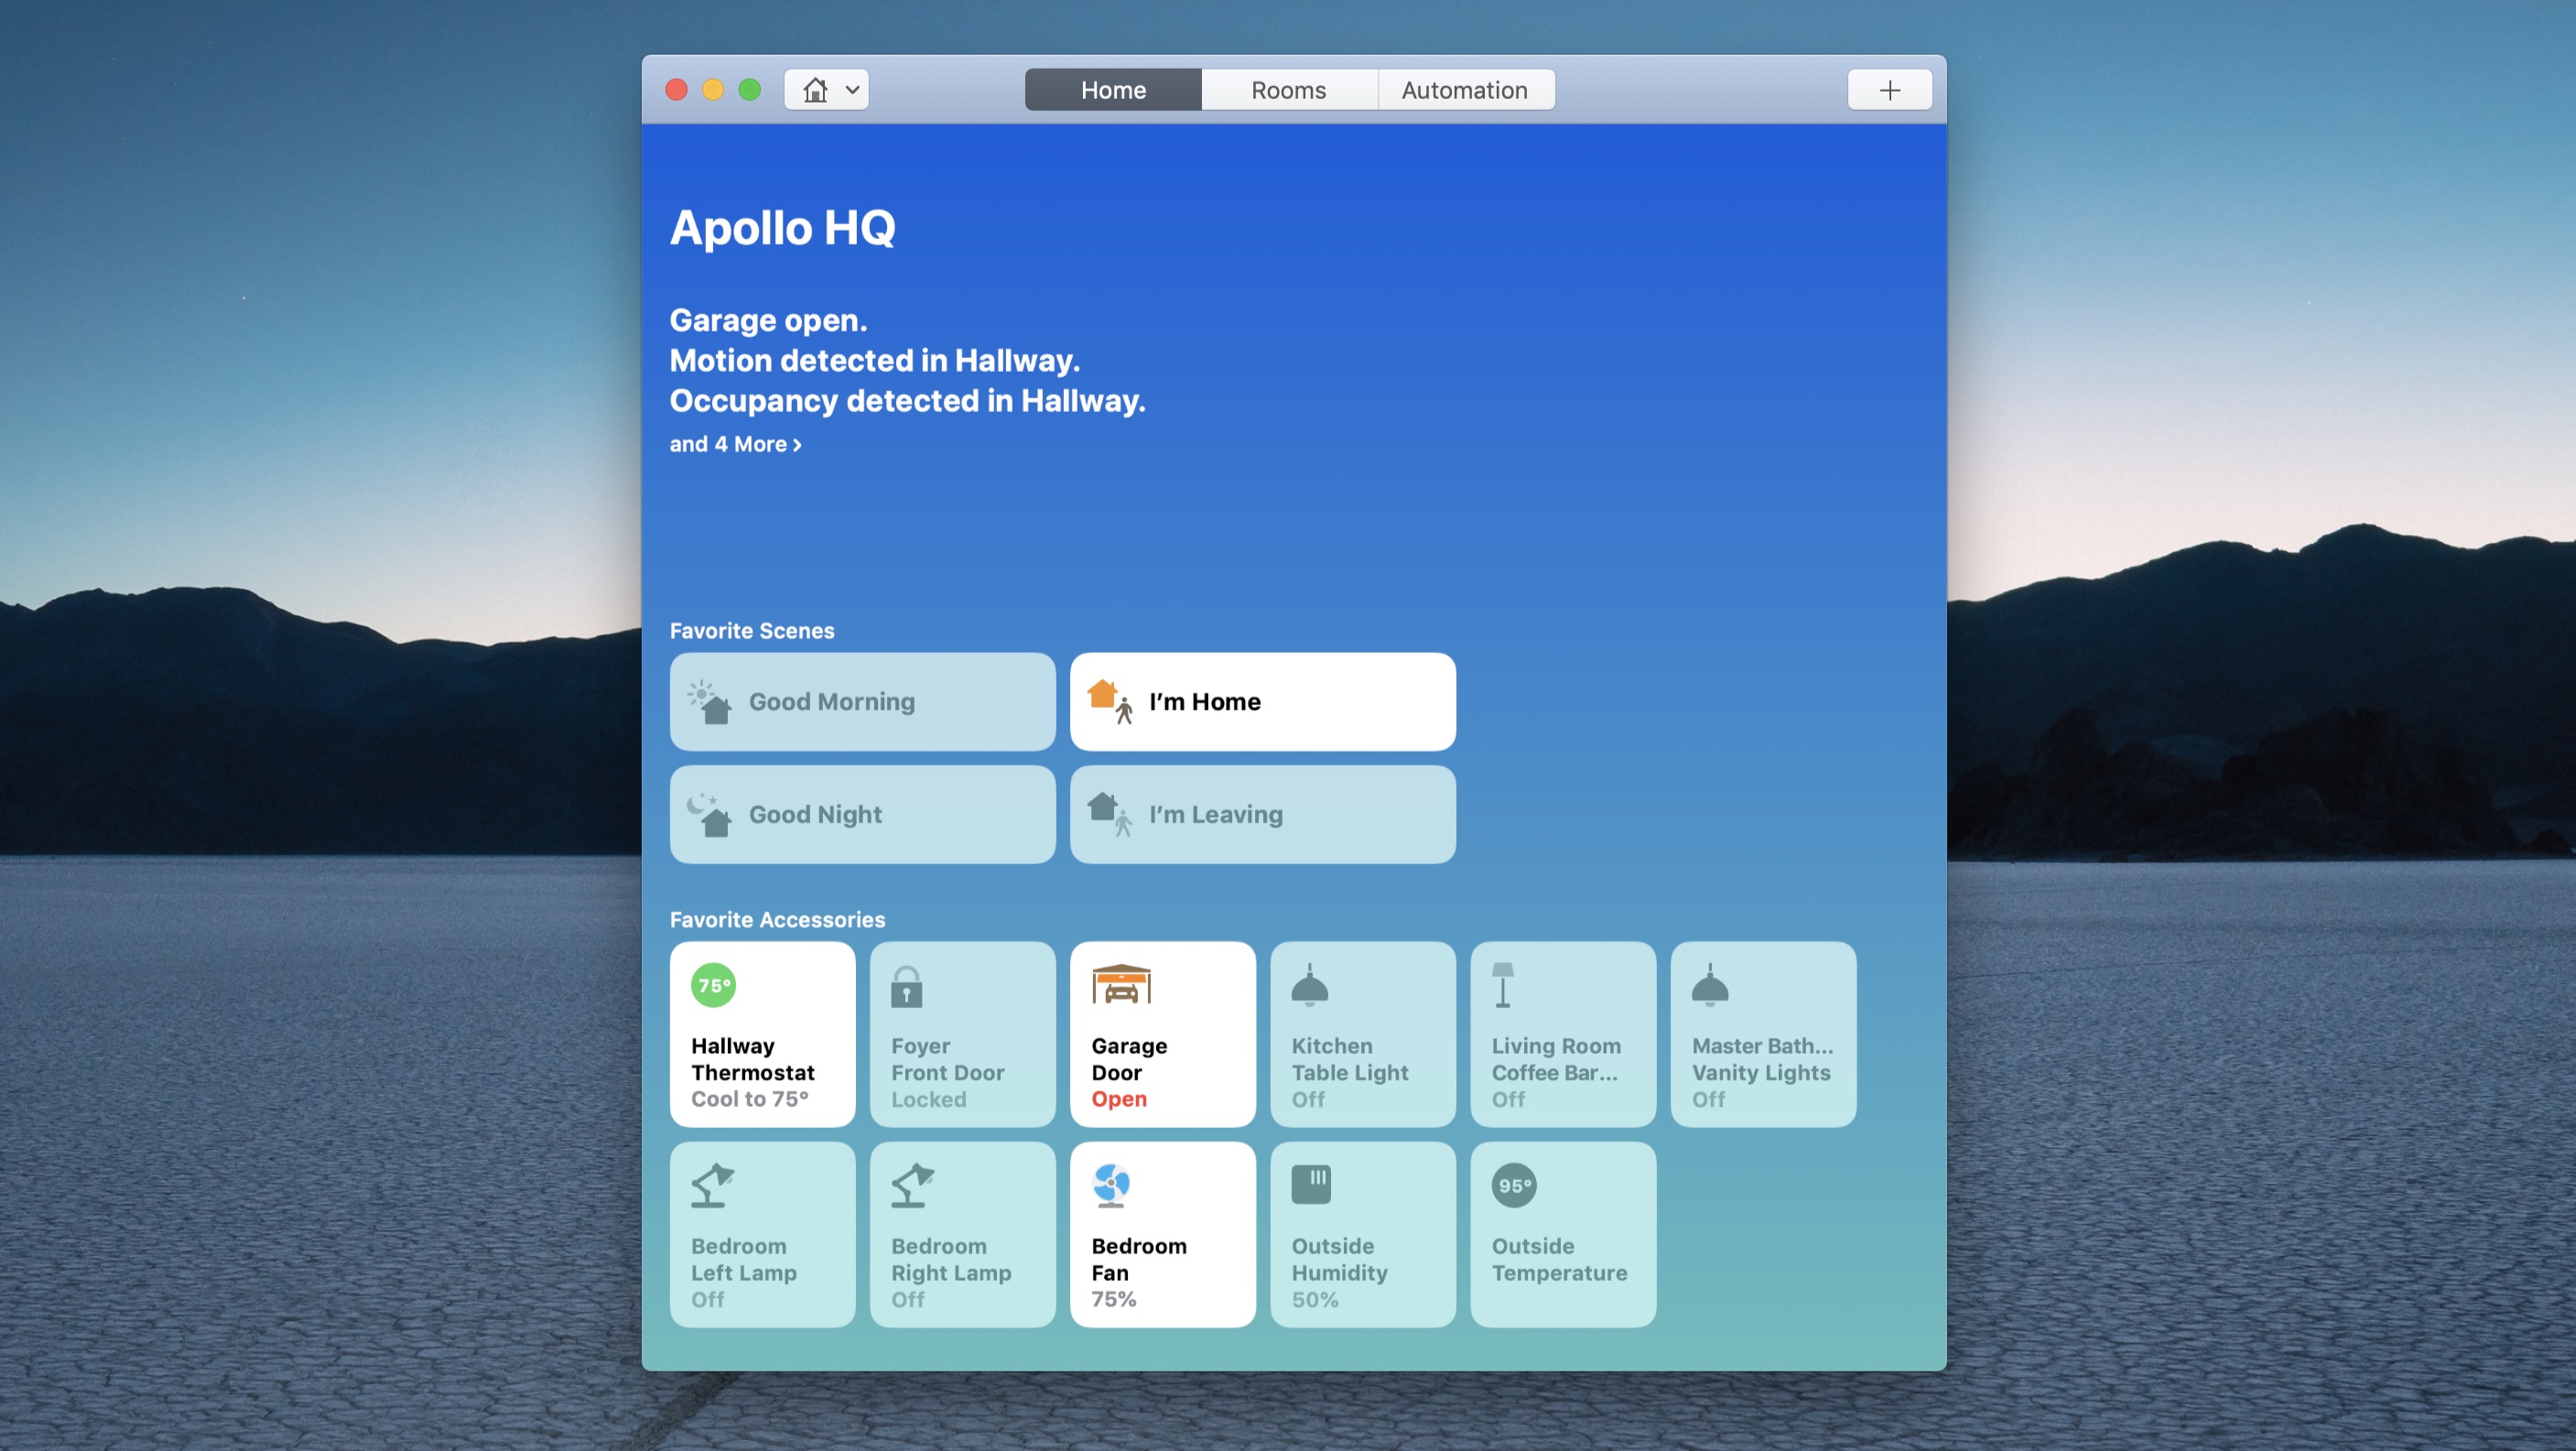
Task: Switch to the Rooms tab
Action: pyautogui.click(x=1288, y=90)
